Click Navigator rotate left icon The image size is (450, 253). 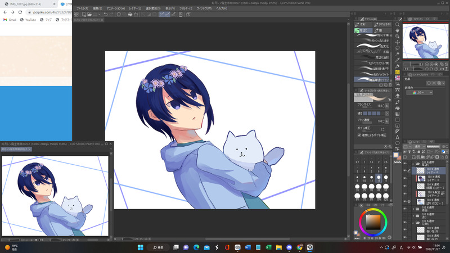pos(427,69)
